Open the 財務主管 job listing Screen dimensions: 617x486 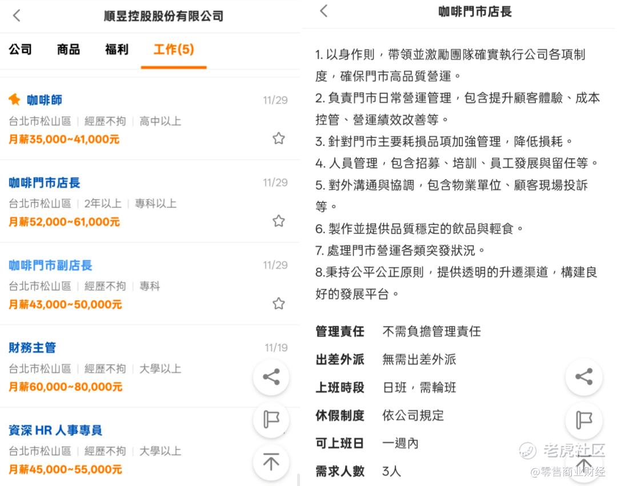32,348
